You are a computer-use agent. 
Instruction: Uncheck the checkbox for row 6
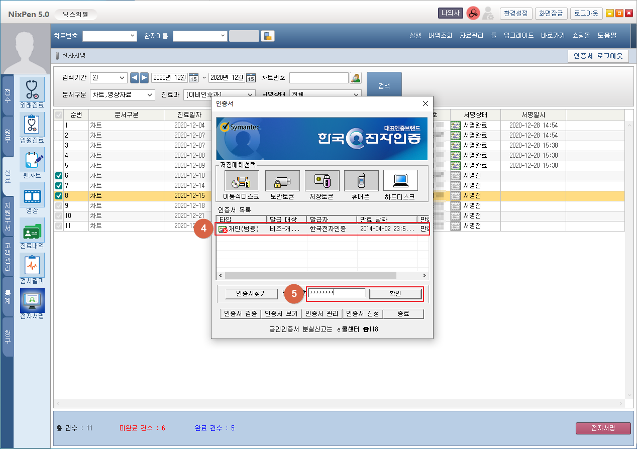coord(59,176)
